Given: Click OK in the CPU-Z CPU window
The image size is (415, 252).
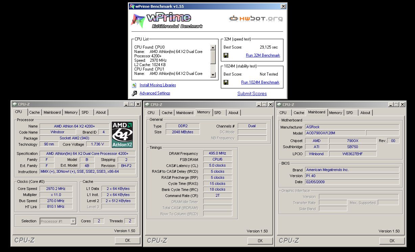Looking at the screenshot, I should [128, 241].
